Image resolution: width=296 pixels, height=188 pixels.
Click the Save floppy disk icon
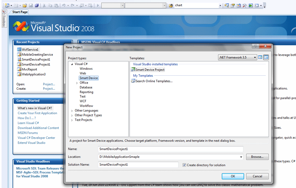31,6
